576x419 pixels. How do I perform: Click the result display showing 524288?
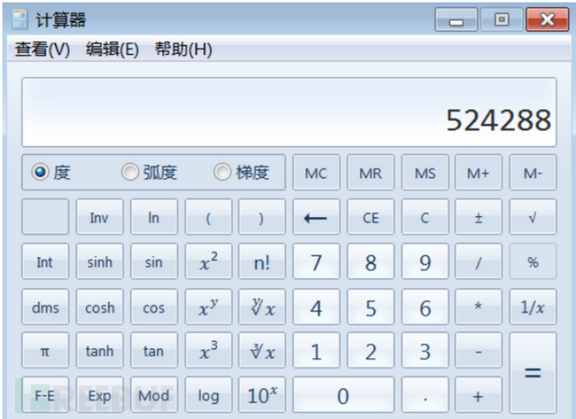pos(289,114)
